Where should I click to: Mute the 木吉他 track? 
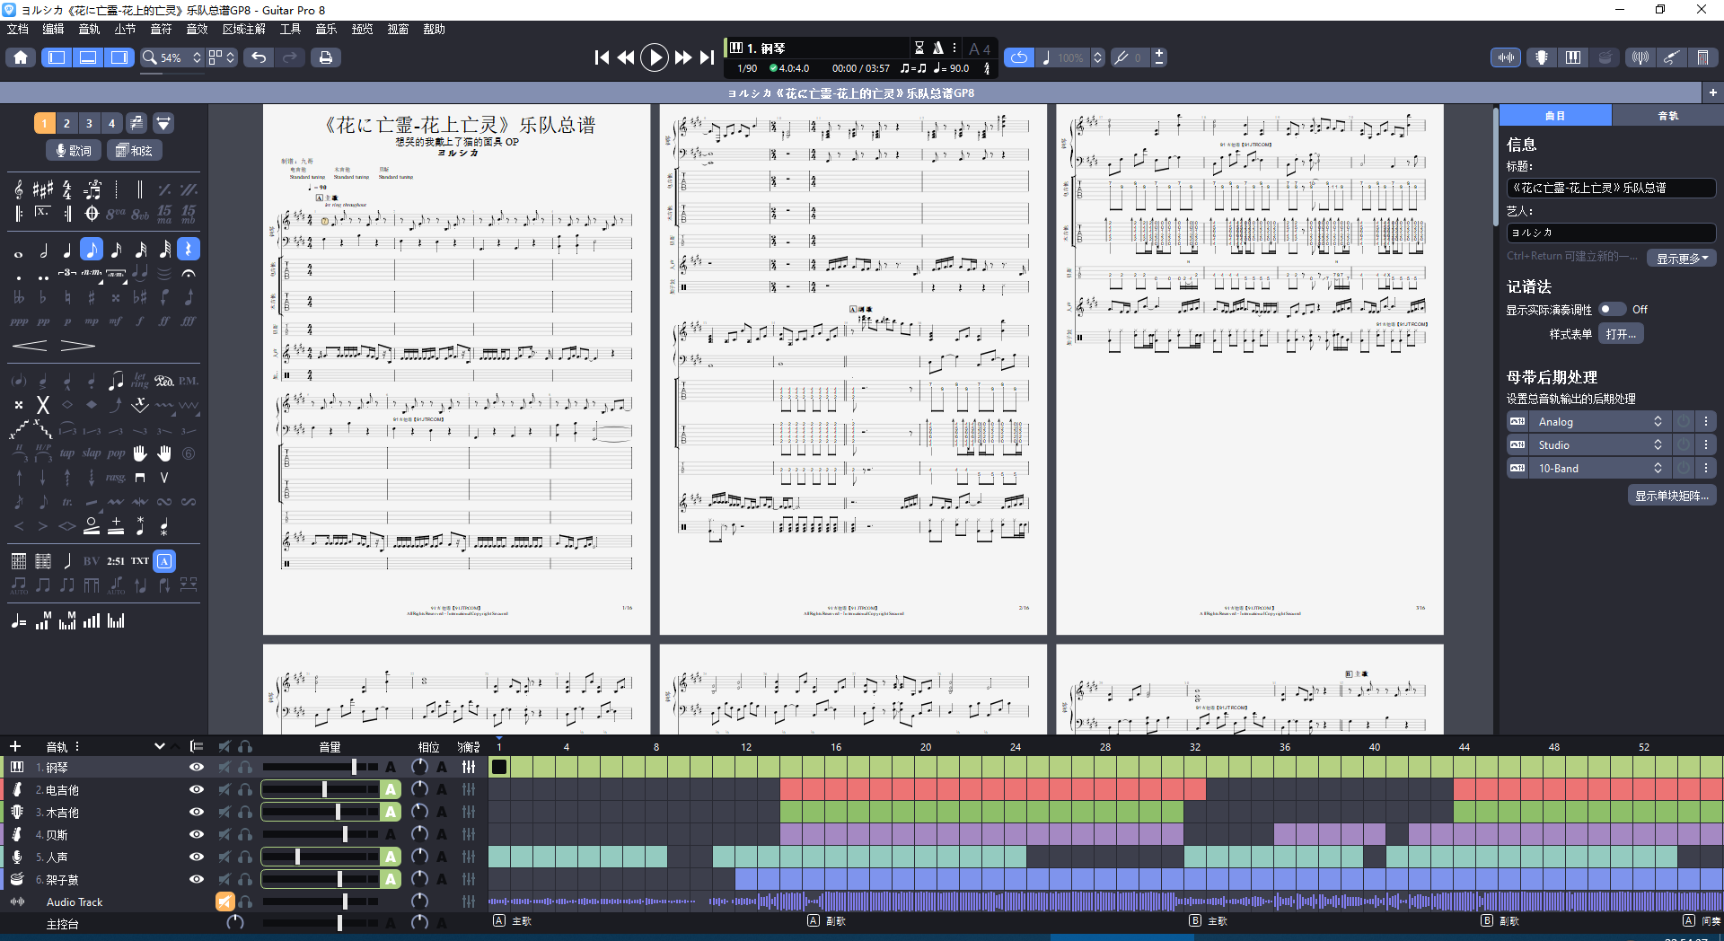click(224, 812)
